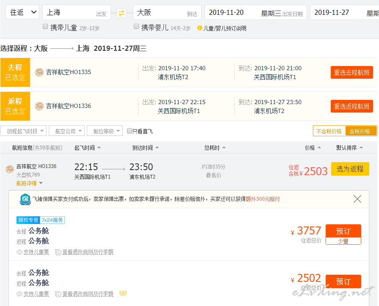Click the 额外500元赔付 red text

point(263,199)
